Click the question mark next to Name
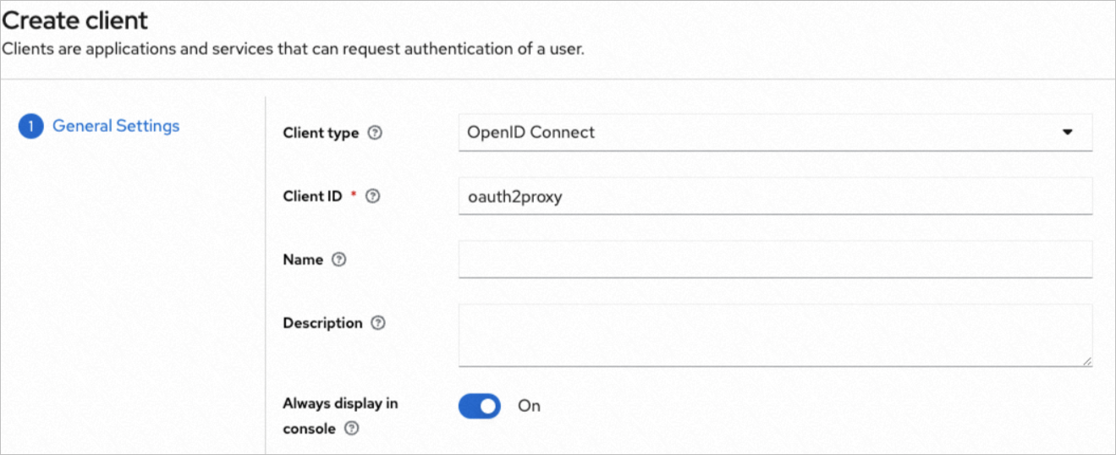Image resolution: width=1116 pixels, height=455 pixels. pyautogui.click(x=339, y=260)
